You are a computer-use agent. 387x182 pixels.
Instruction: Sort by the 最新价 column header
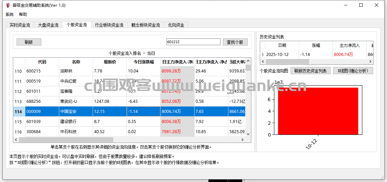(110, 62)
